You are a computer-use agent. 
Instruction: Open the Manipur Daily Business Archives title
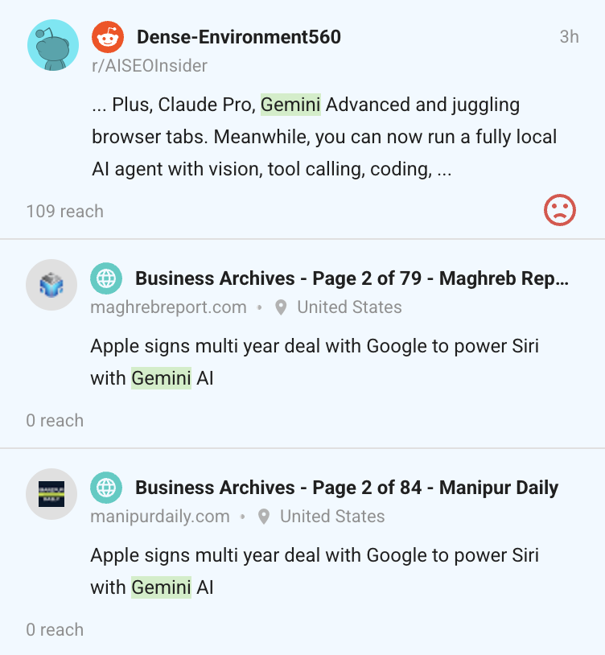coord(347,488)
